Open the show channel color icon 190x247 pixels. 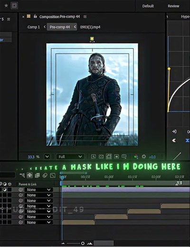point(136,157)
